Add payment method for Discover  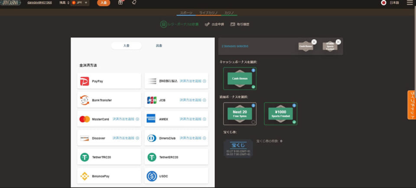126,138
